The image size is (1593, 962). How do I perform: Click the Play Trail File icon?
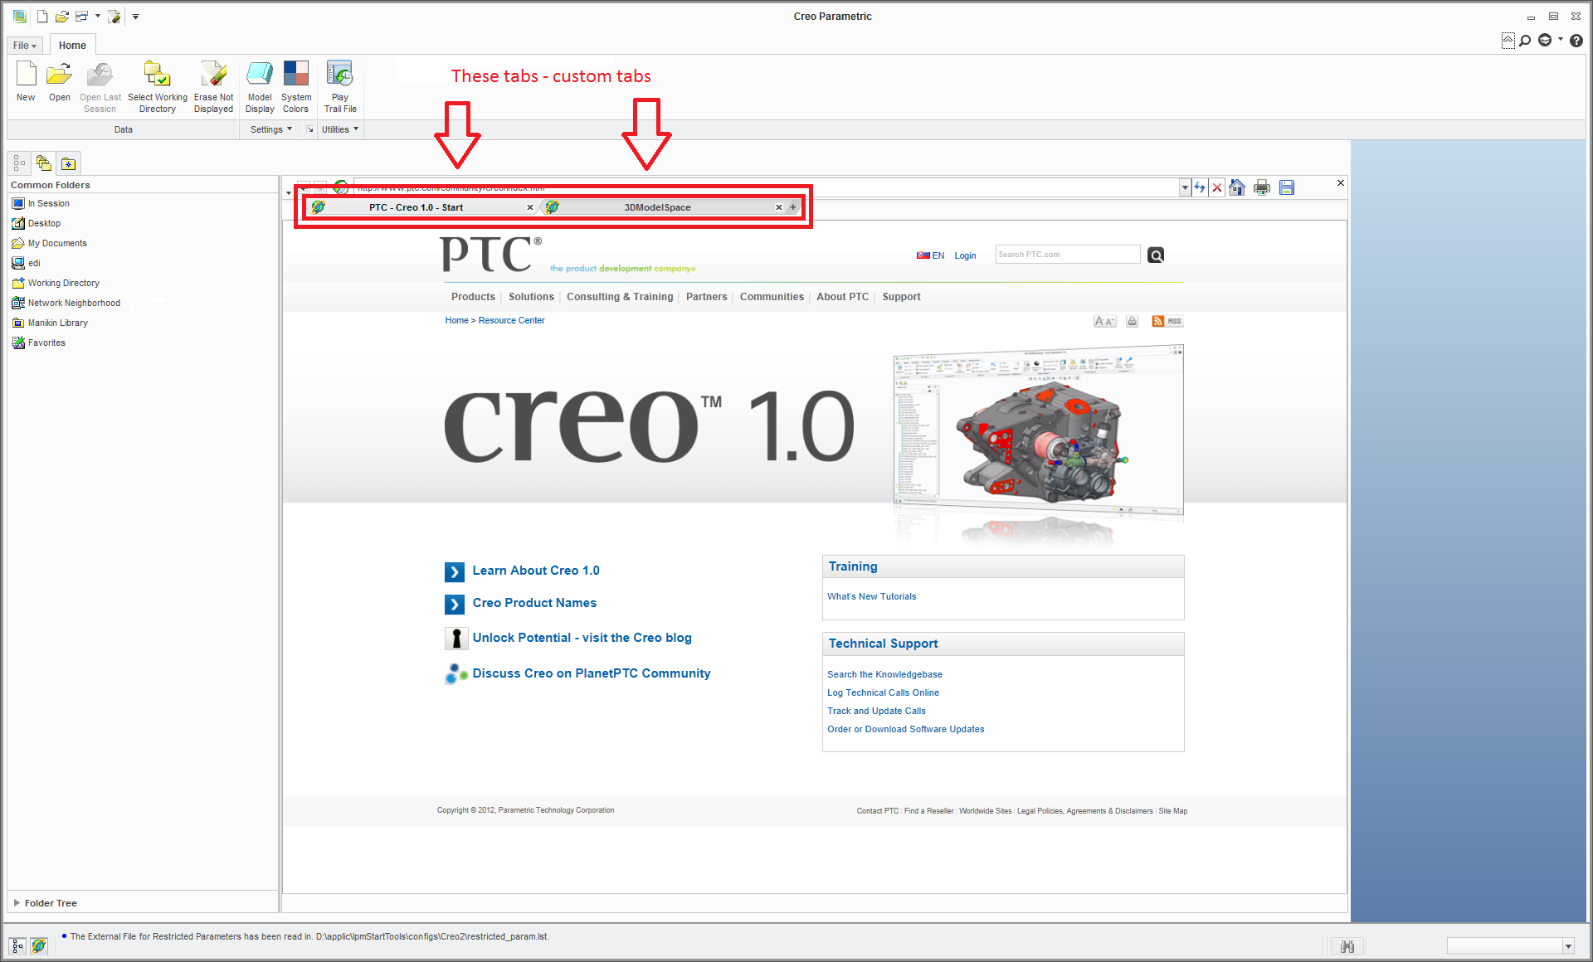click(339, 75)
